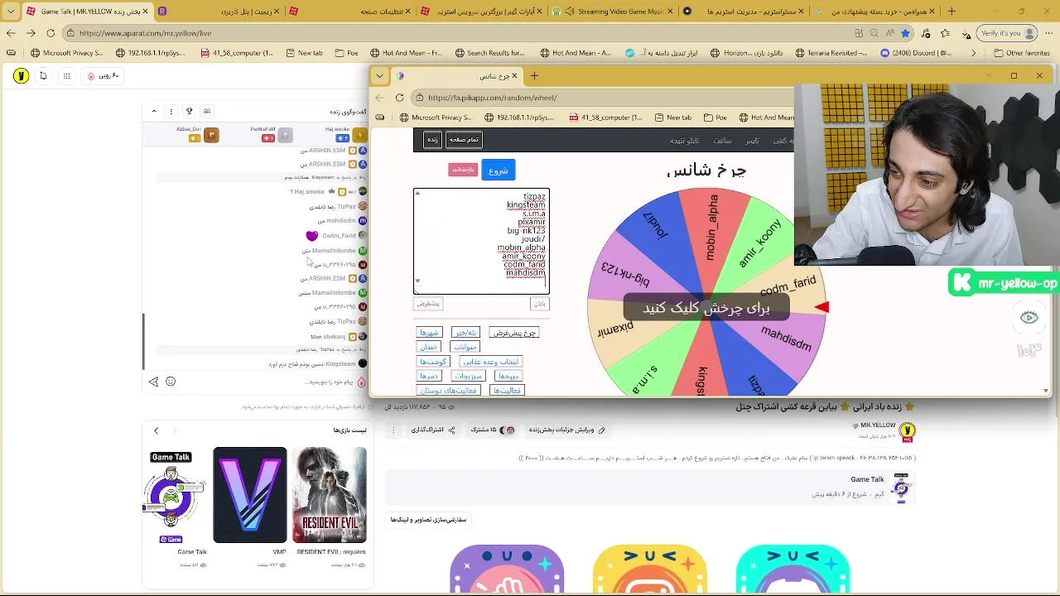Select the cities preset link

coord(429,333)
